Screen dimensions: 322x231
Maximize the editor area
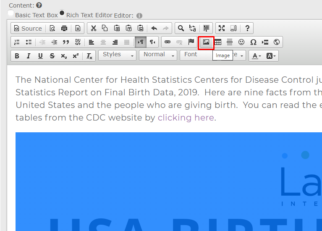coord(222,28)
